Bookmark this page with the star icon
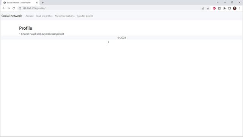Image resolution: width=243 pixels, height=137 pixels. tap(208, 8)
